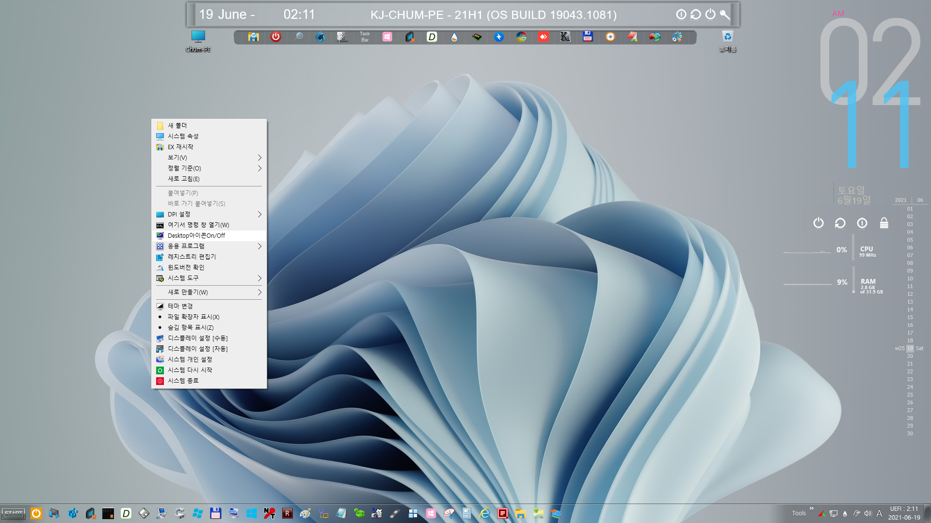
Task: Open the orange disc icon in top dock
Action: [x=610, y=37]
